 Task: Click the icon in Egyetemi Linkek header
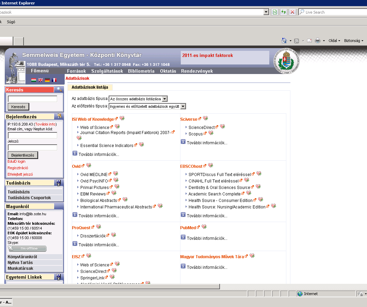tap(59, 277)
